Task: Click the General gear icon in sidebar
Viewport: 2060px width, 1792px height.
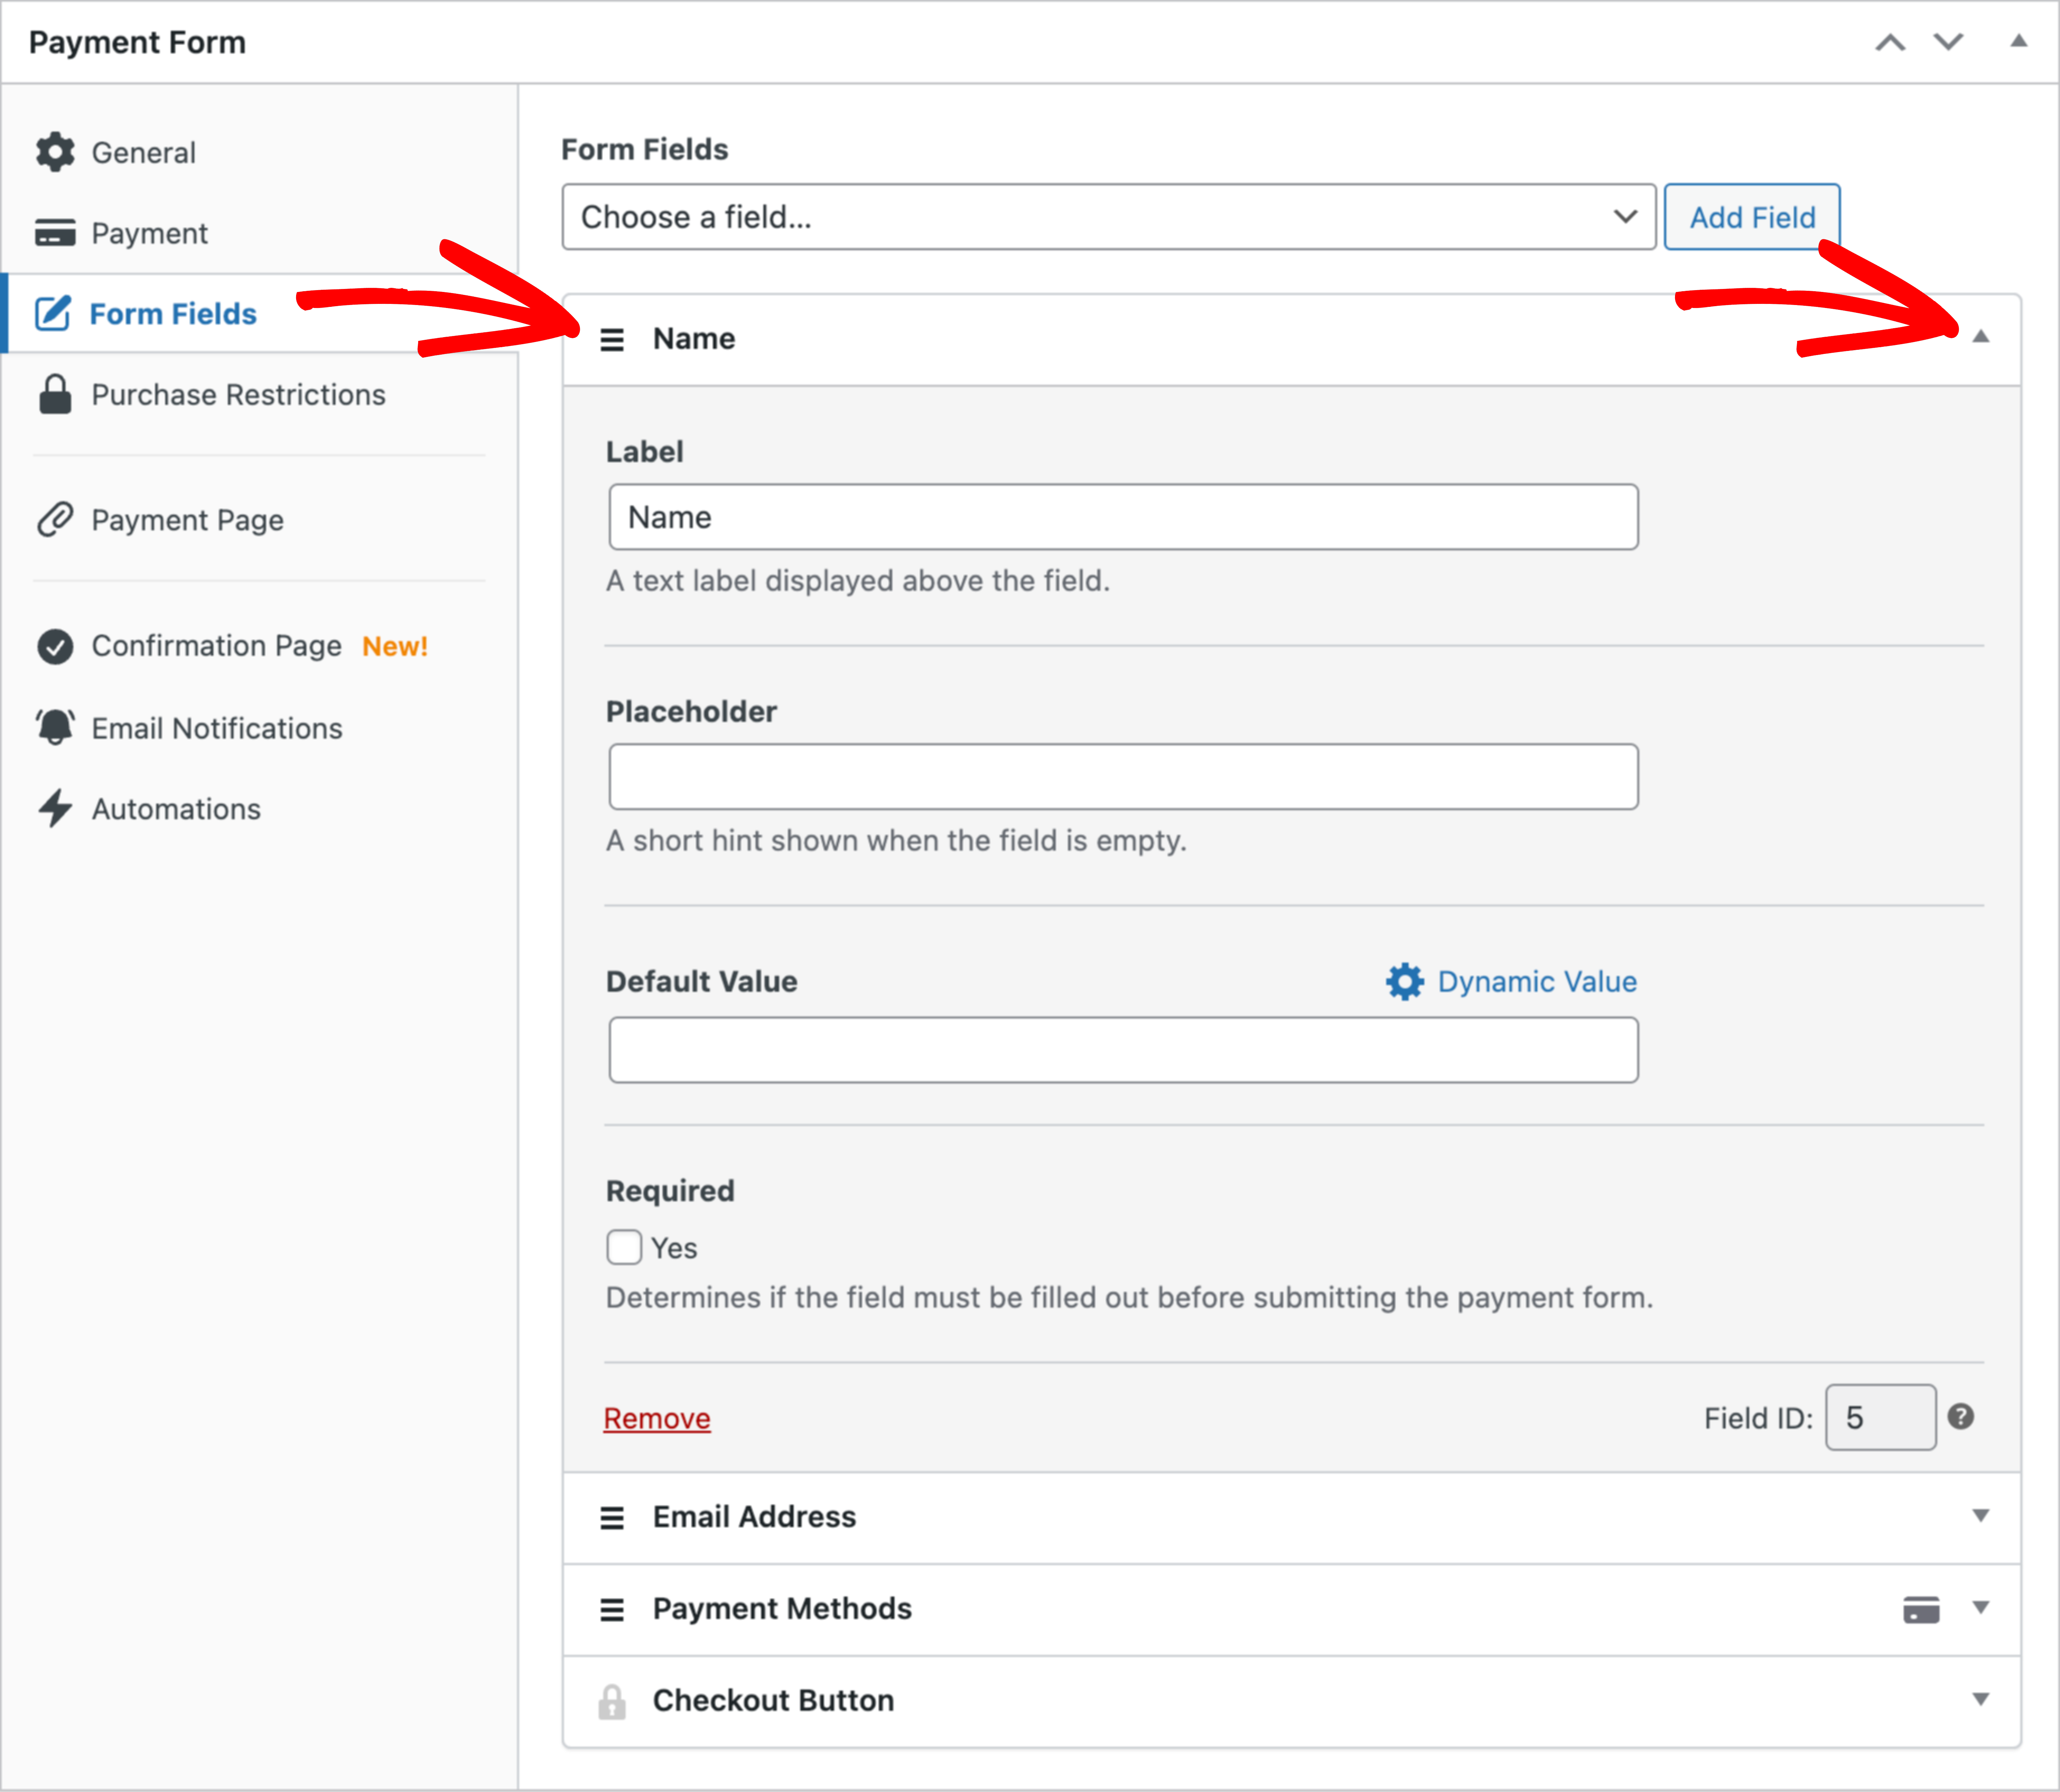Action: (x=55, y=152)
